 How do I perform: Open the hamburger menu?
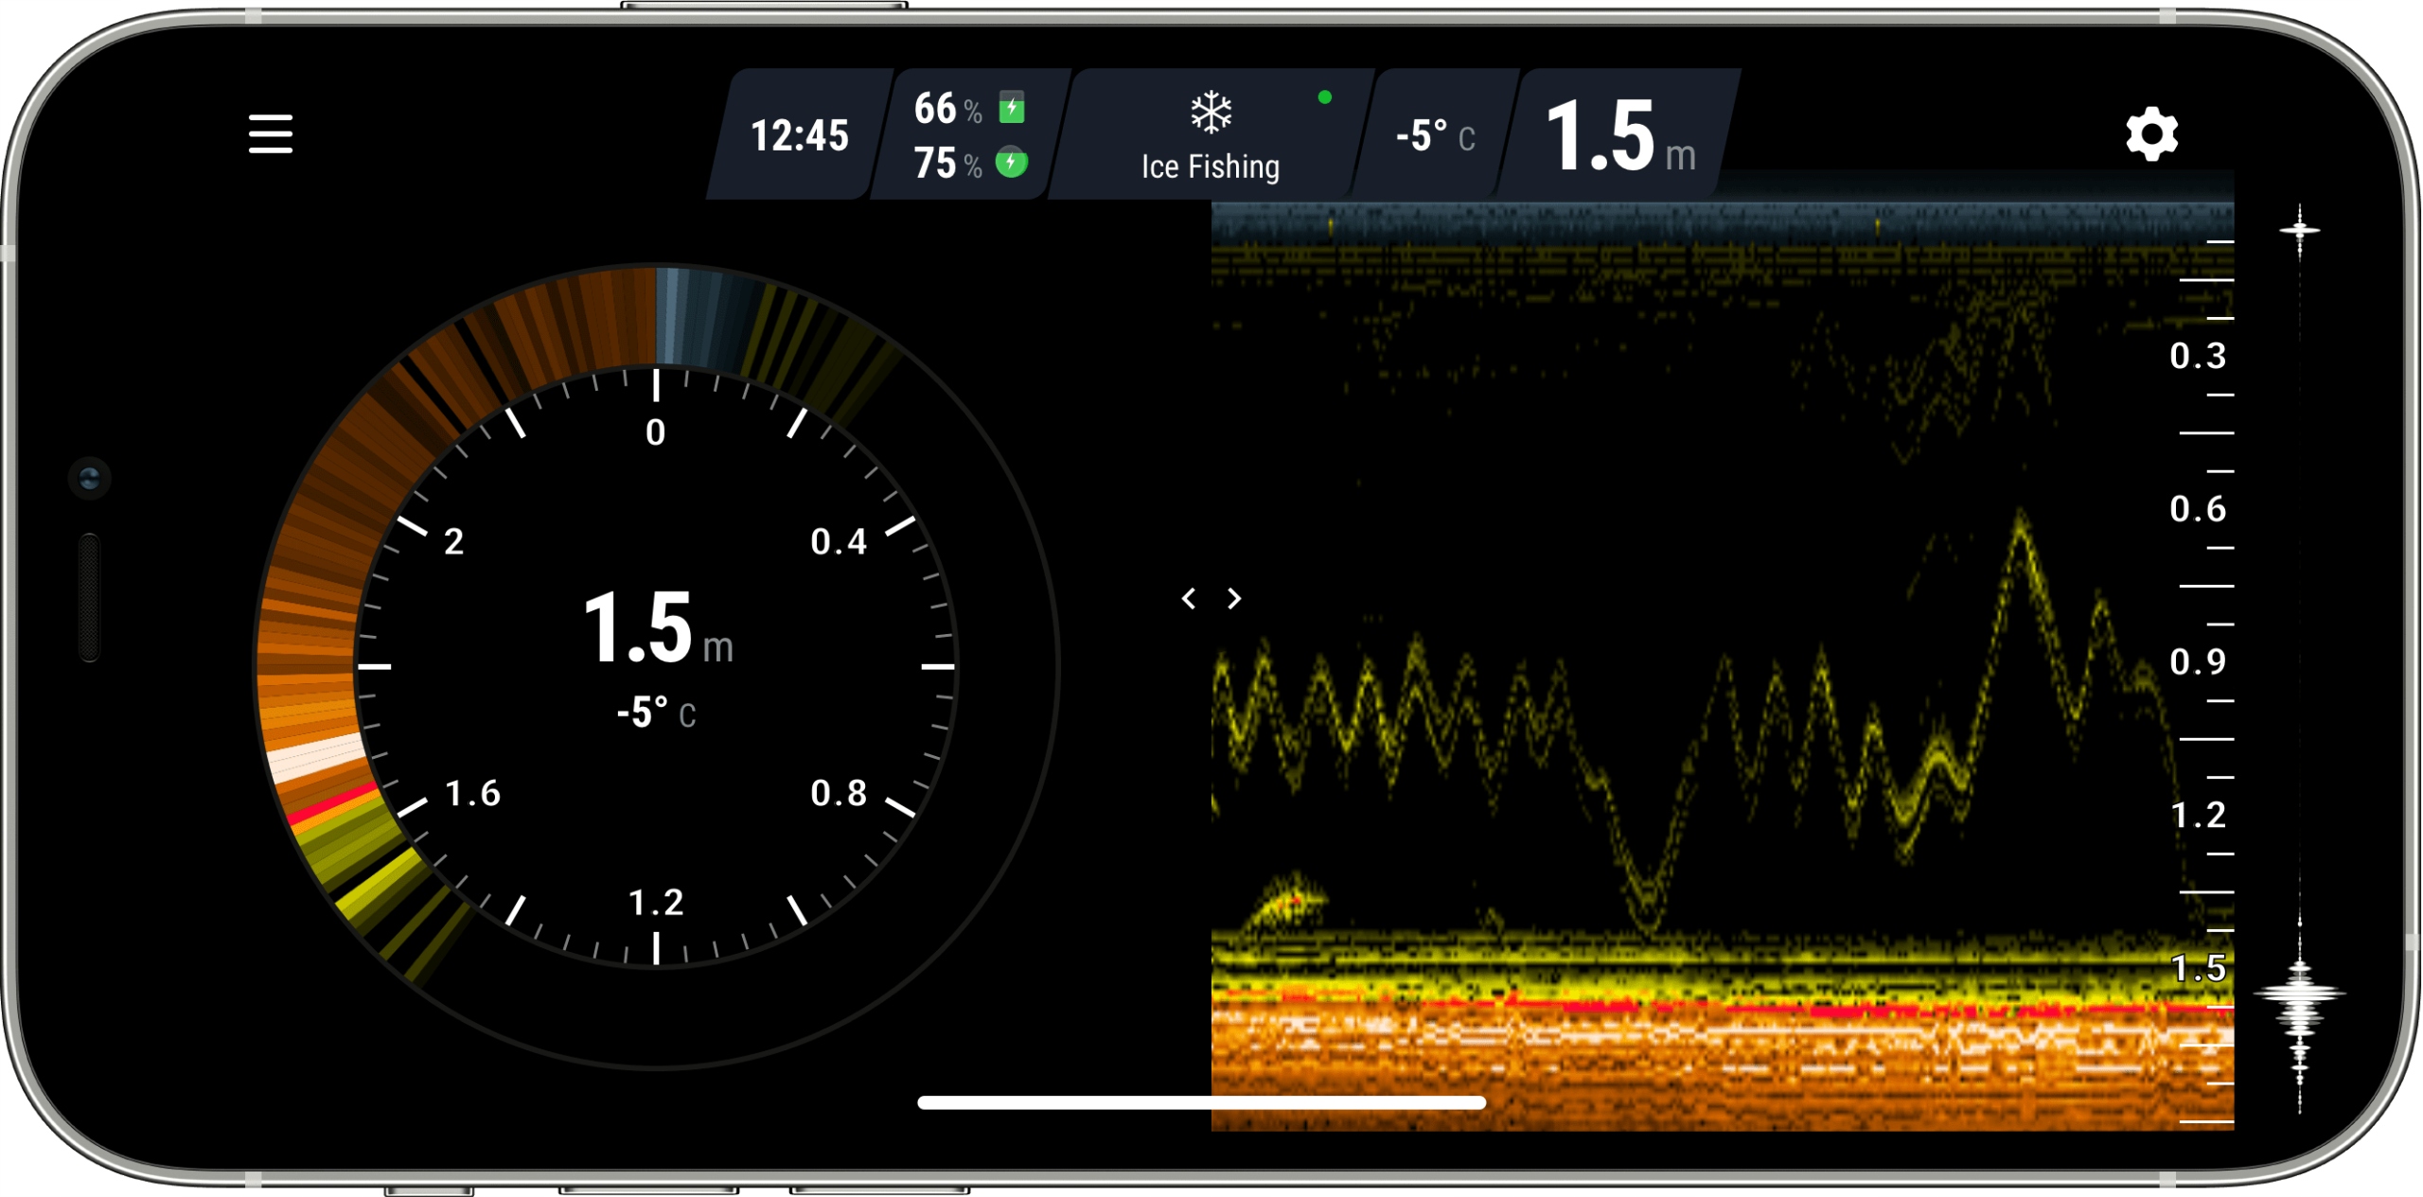click(270, 133)
